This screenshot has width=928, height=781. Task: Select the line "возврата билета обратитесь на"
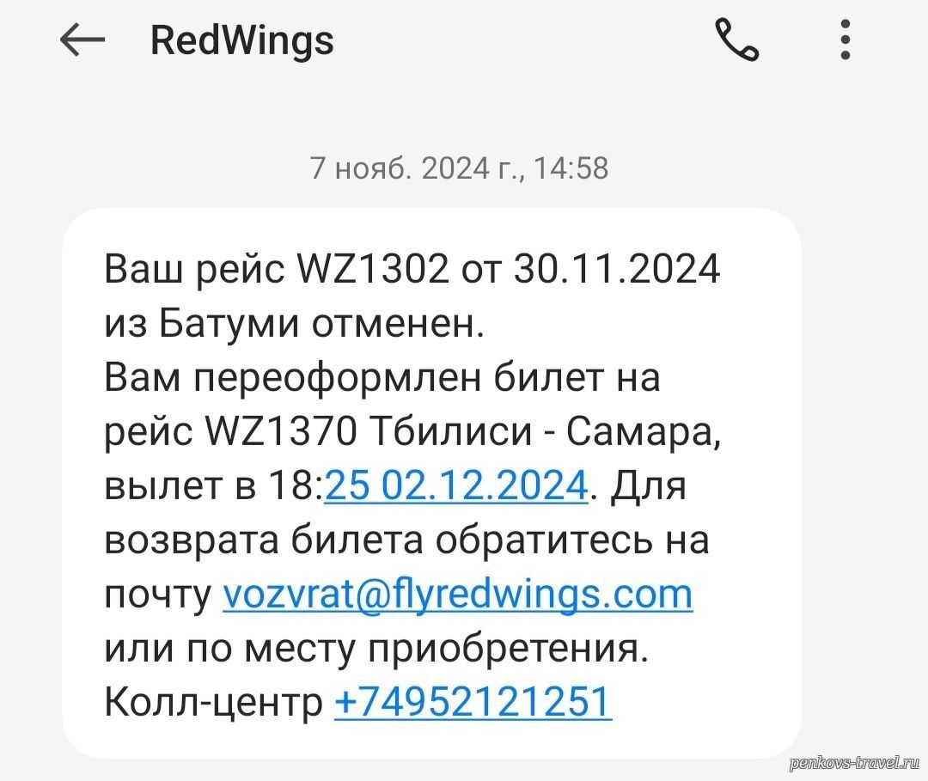click(406, 540)
